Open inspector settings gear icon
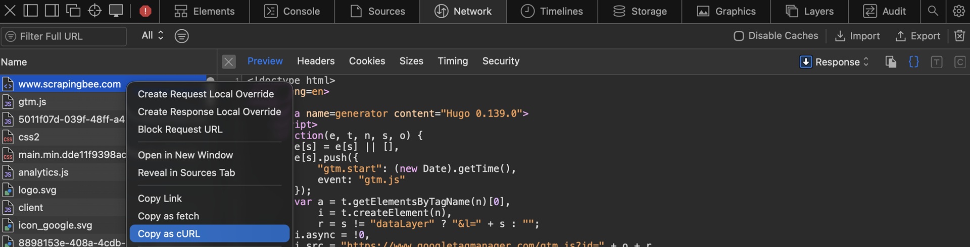 pos(958,11)
